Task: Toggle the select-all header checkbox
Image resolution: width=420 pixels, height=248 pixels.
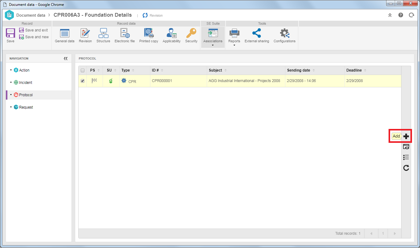Action: coord(82,70)
